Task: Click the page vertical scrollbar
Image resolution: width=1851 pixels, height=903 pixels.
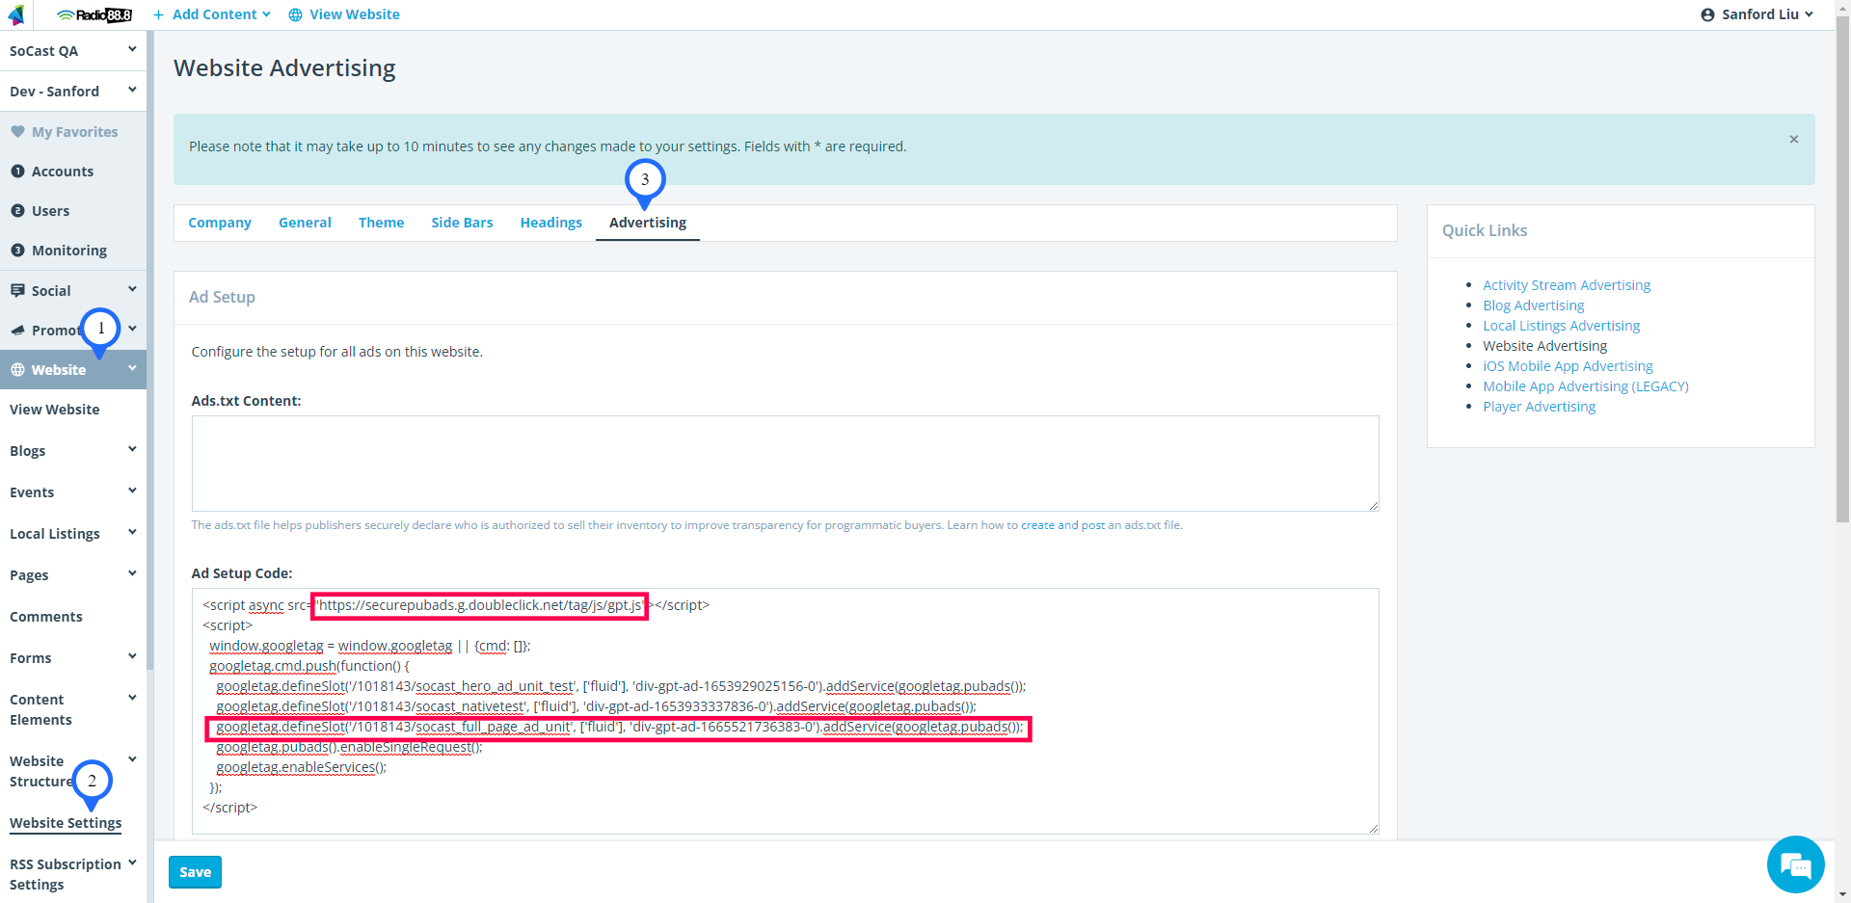Action: [1842, 270]
